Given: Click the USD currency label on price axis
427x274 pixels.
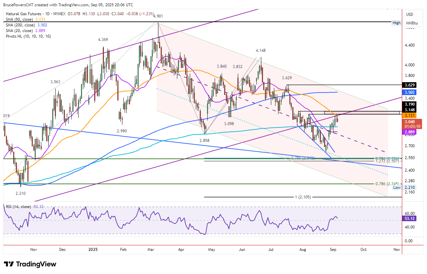Looking at the screenshot, I should [410, 15].
